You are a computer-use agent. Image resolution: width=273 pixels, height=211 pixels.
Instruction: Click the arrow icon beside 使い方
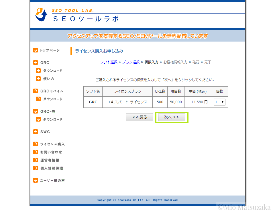tap(38, 79)
